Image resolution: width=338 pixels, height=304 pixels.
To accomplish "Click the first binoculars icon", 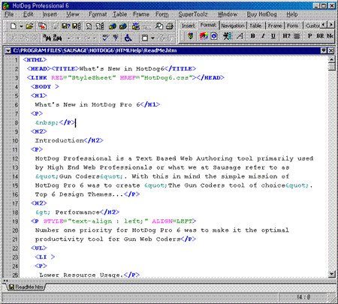I will 47,38.
